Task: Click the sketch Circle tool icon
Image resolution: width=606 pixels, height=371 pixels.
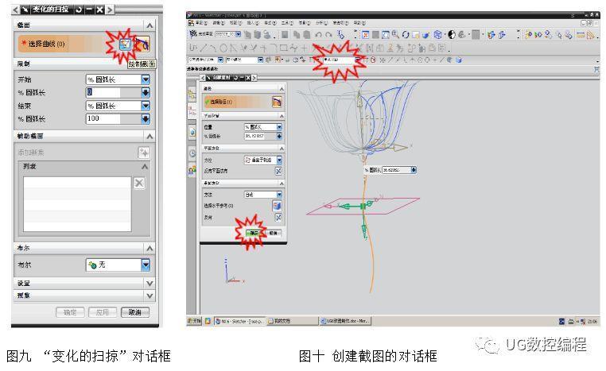Action: point(223,48)
